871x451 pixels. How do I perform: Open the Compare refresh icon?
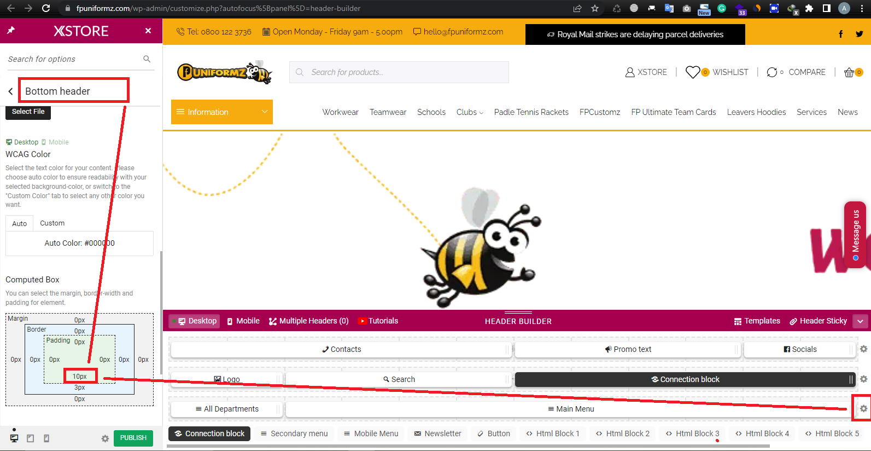pos(772,72)
